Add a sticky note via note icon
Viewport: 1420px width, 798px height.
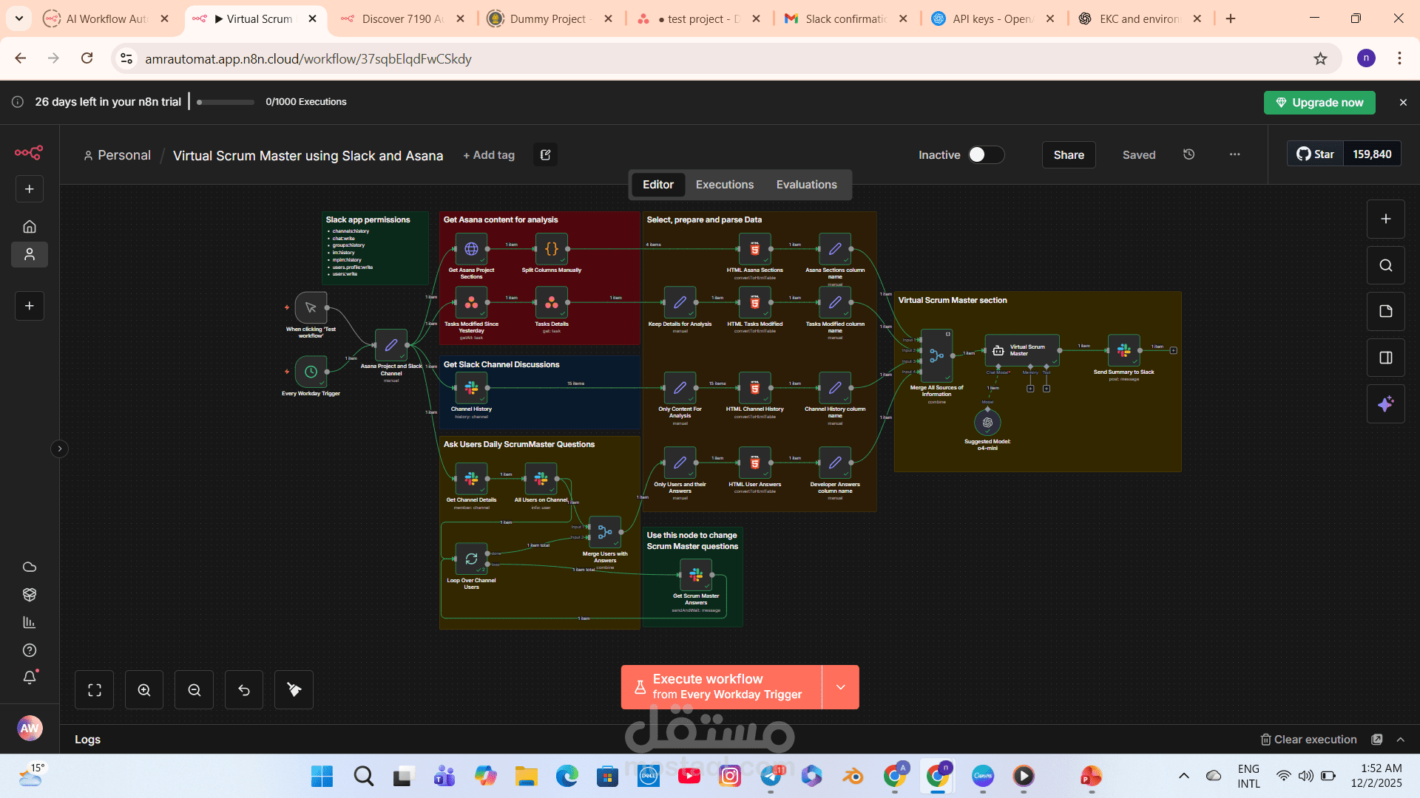coord(1386,311)
